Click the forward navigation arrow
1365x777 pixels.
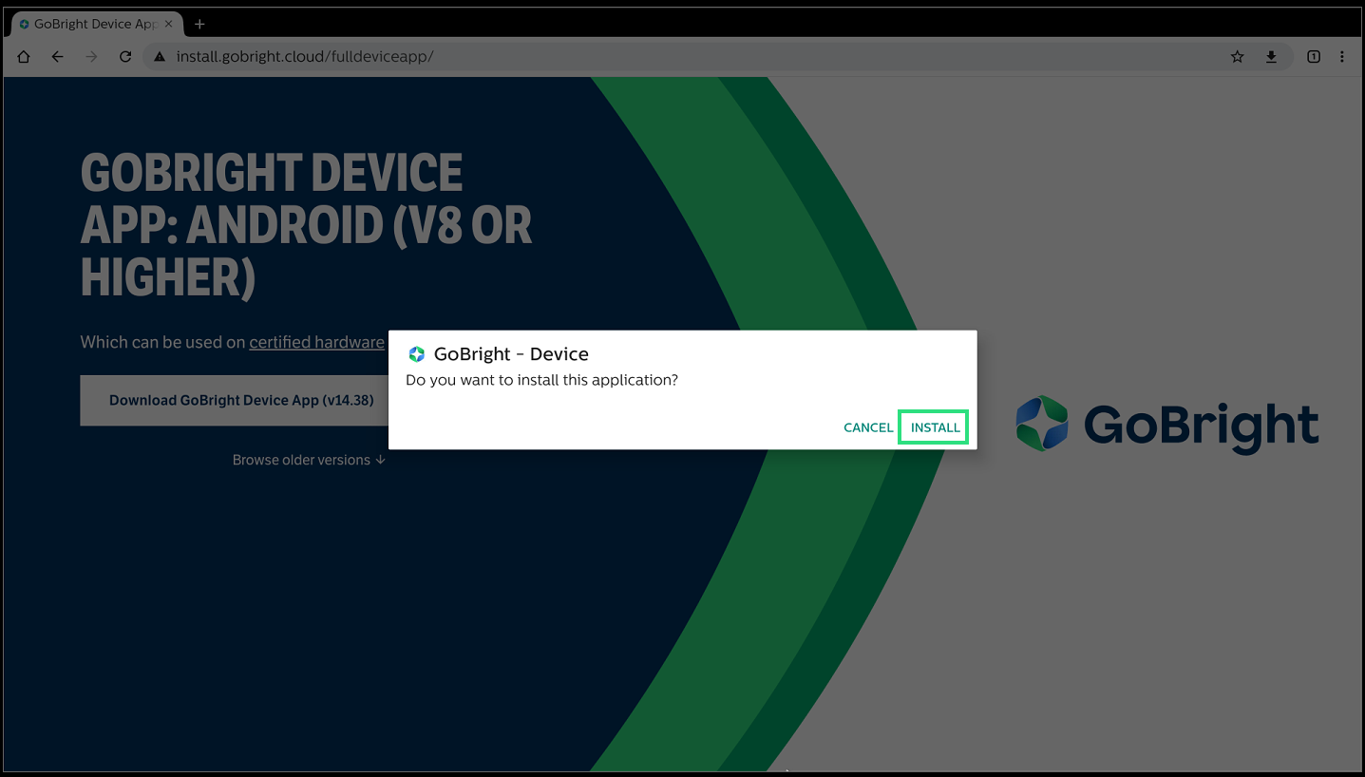(91, 57)
